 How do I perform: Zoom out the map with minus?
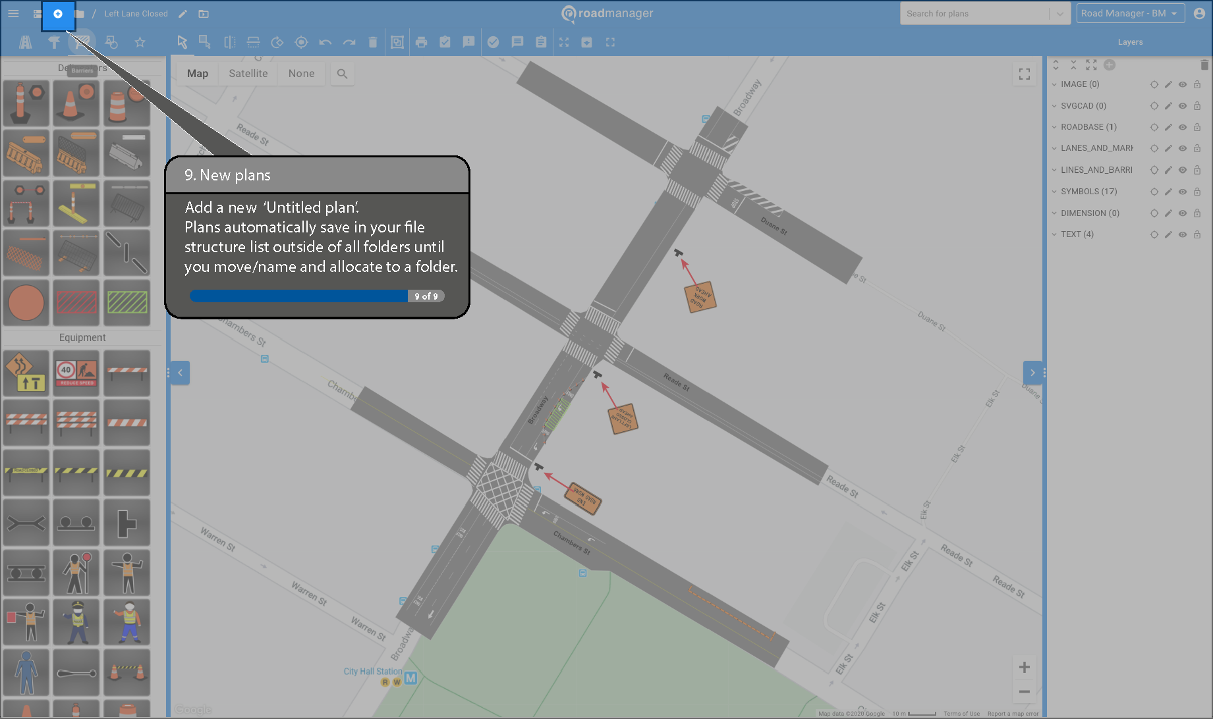click(1025, 691)
